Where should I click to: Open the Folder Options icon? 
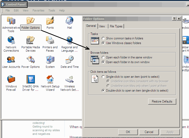[30, 20]
